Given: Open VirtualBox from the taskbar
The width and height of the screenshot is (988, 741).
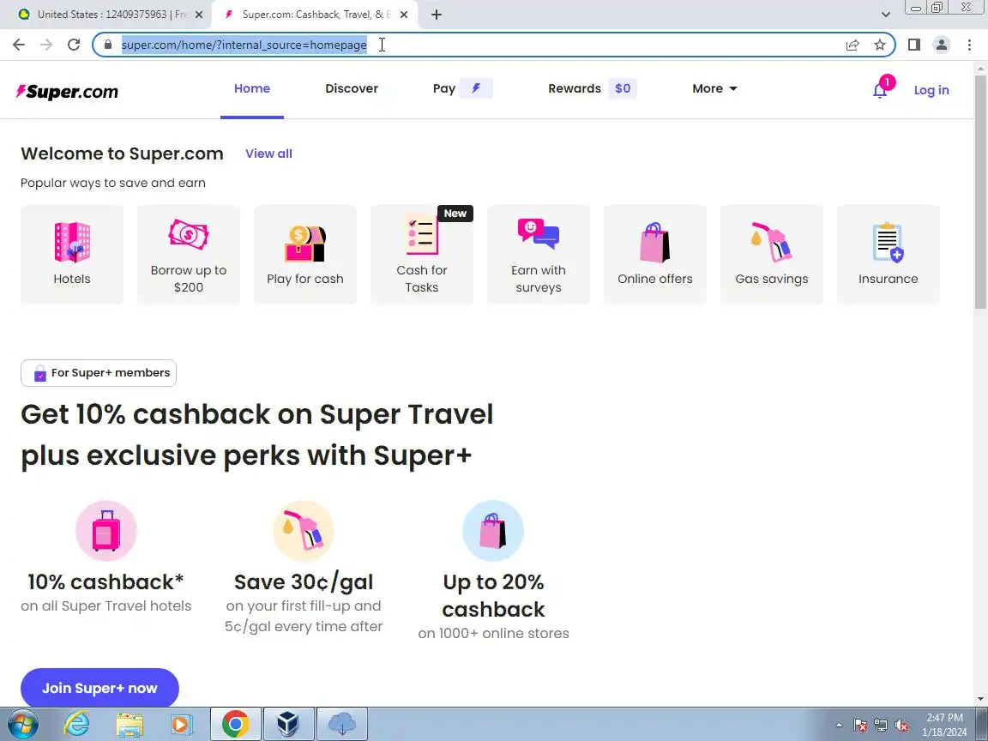Looking at the screenshot, I should (x=288, y=724).
